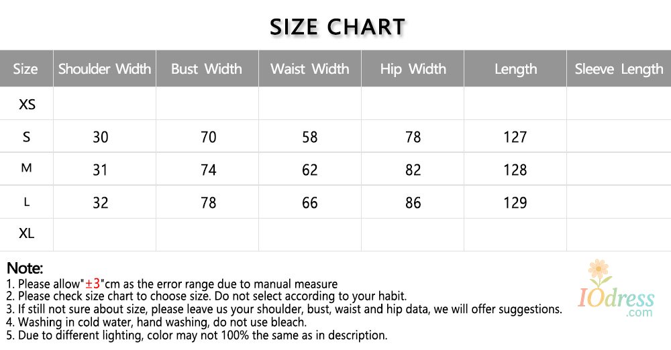Click the red ±3 tolerance text
Viewport: 671px width, 350px height.
click(x=92, y=283)
